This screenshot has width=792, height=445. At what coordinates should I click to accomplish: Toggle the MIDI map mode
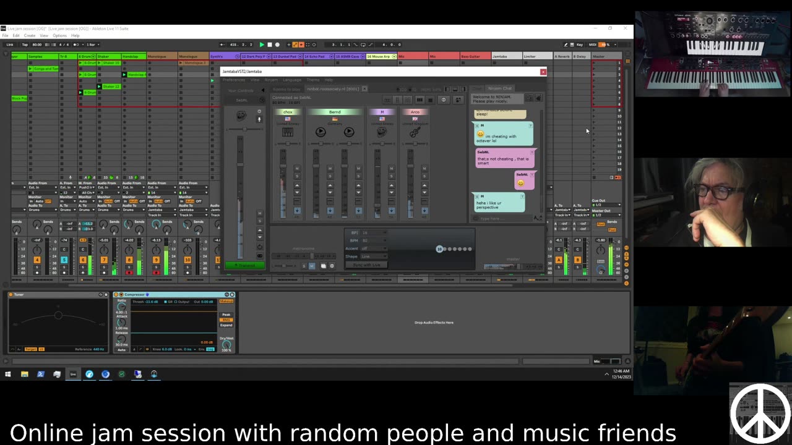click(x=592, y=44)
